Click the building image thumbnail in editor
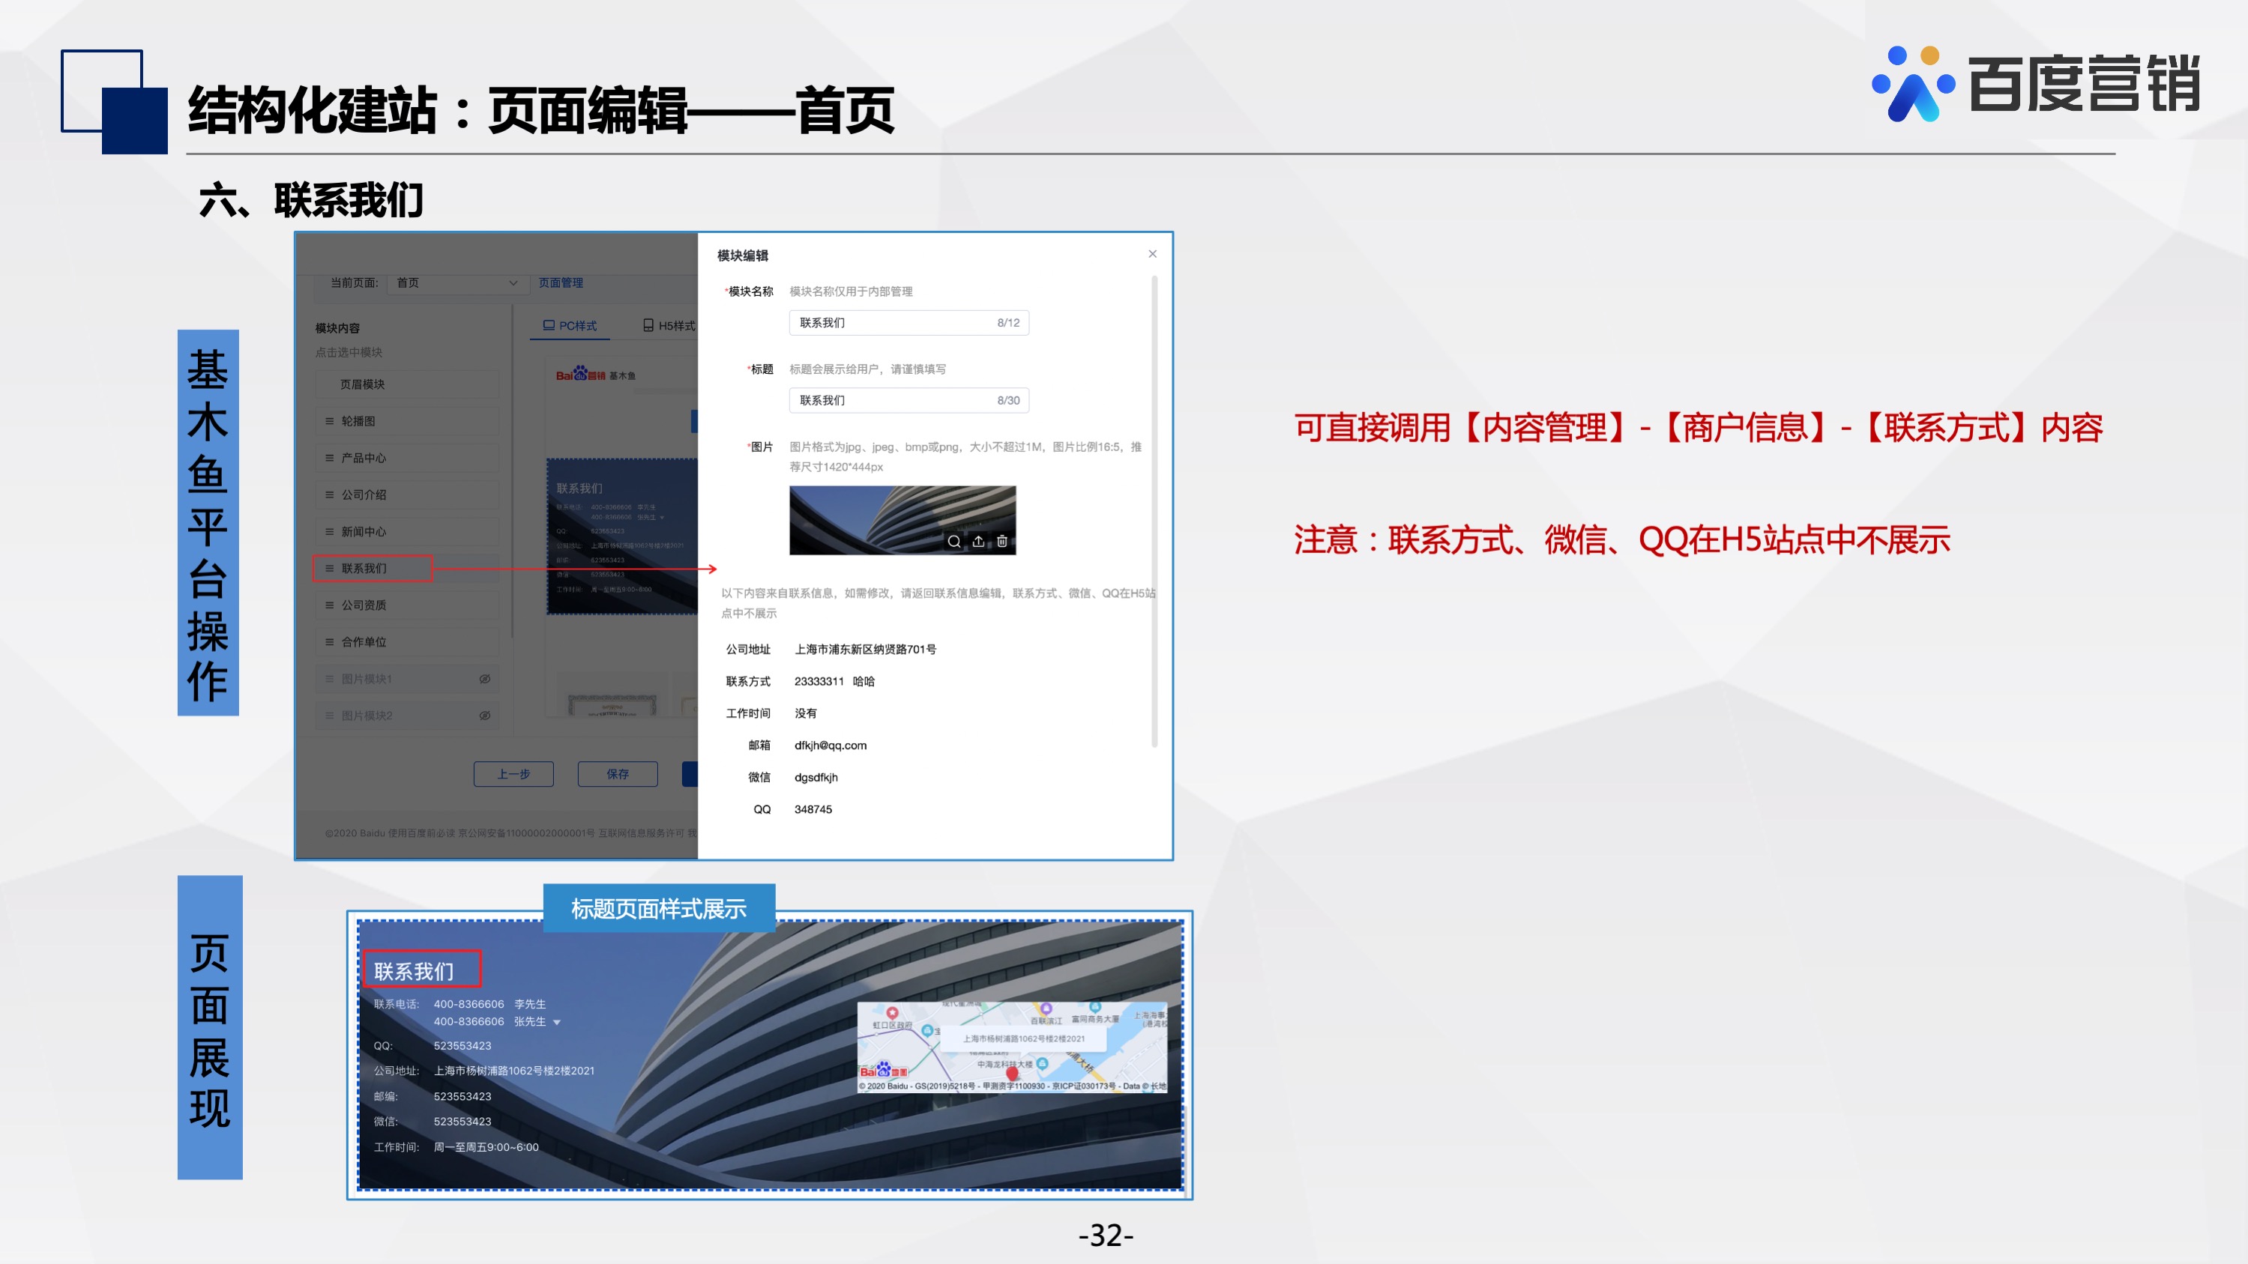Screen dimensions: 2248x1264 coord(902,520)
